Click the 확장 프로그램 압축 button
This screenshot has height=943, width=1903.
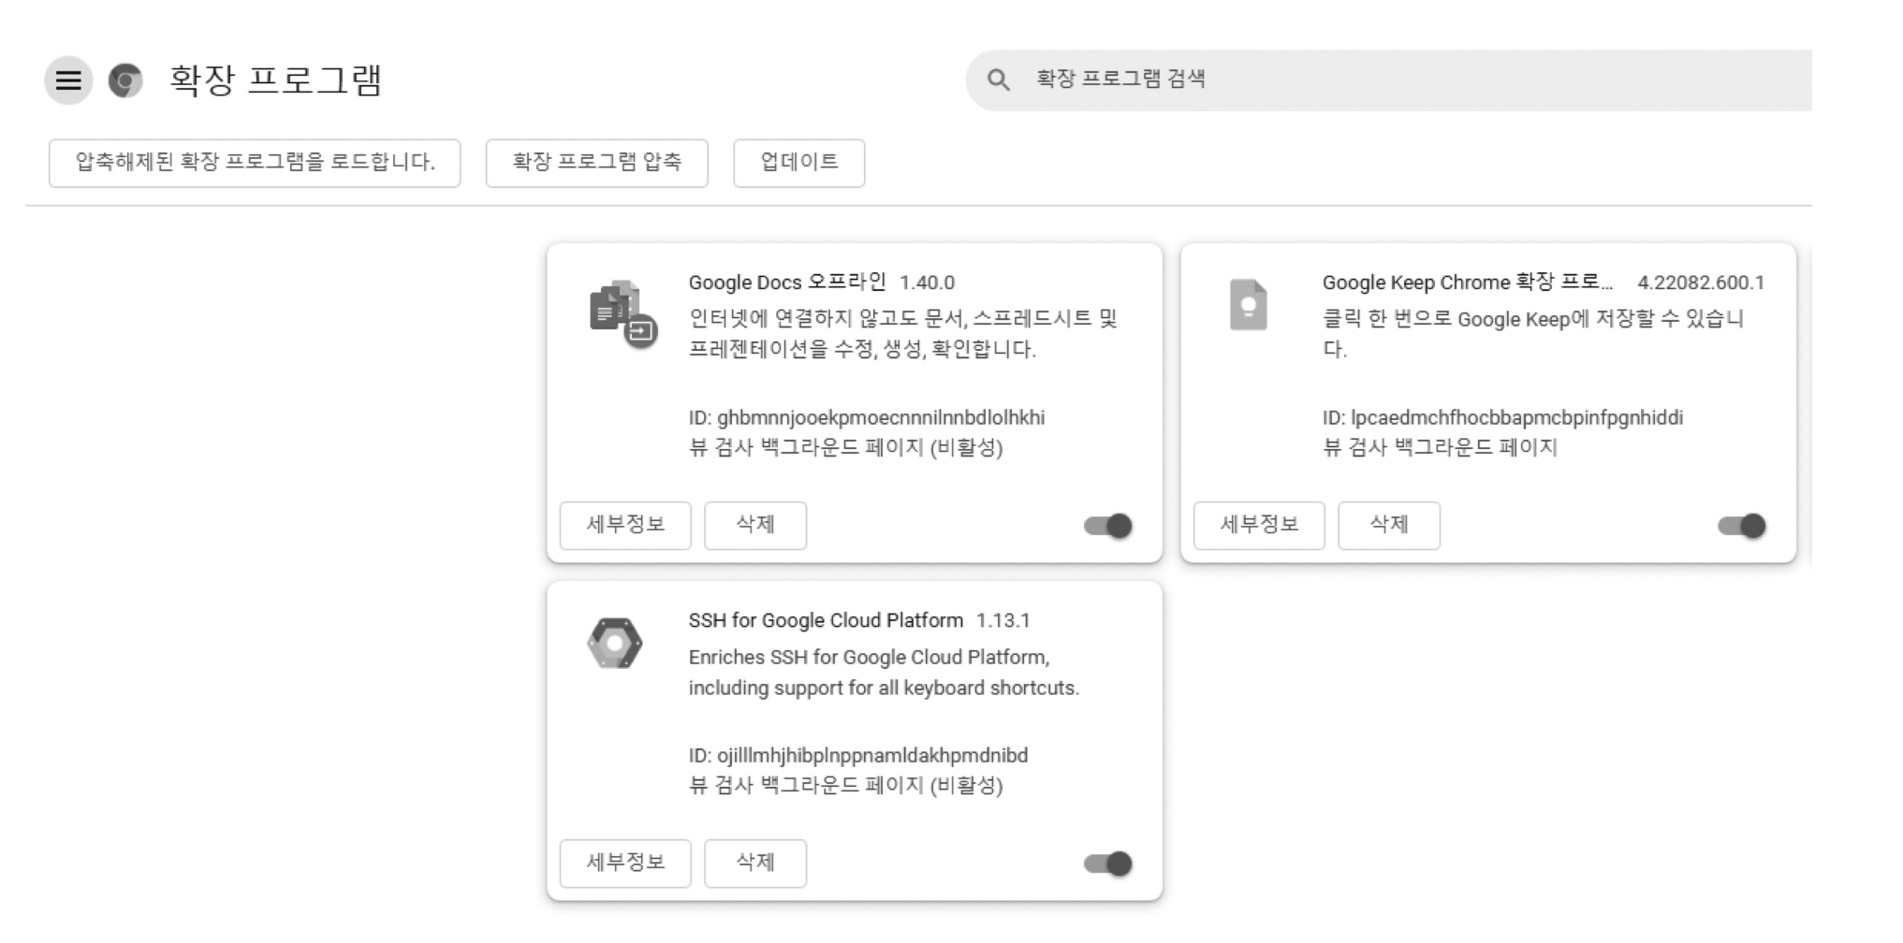(x=597, y=163)
